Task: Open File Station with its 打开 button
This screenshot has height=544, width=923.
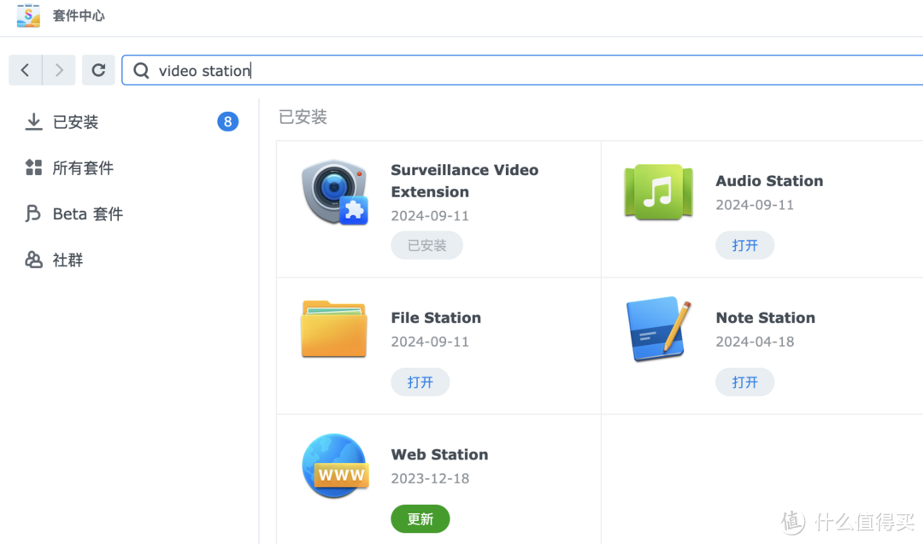Action: coord(420,382)
